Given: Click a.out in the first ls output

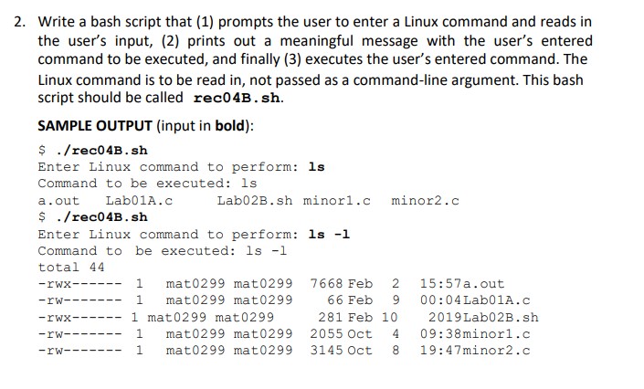Looking at the screenshot, I should click(58, 200).
